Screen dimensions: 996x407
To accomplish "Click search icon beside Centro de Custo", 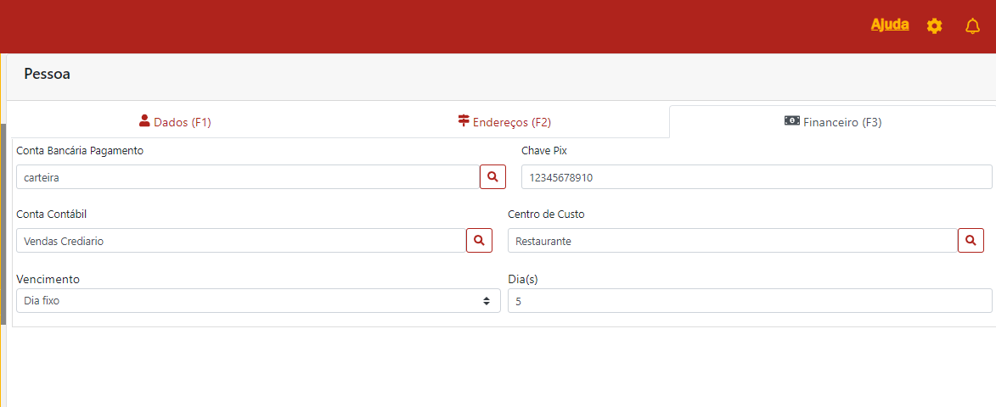I will pyautogui.click(x=971, y=241).
